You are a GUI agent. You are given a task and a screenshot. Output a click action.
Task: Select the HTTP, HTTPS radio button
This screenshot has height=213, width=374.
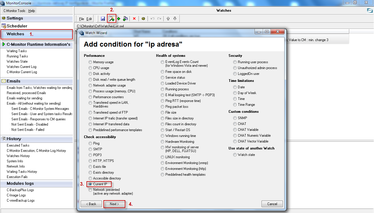pyautogui.click(x=91, y=161)
